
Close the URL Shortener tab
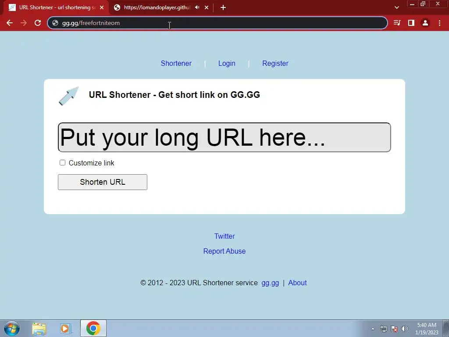pos(102,7)
